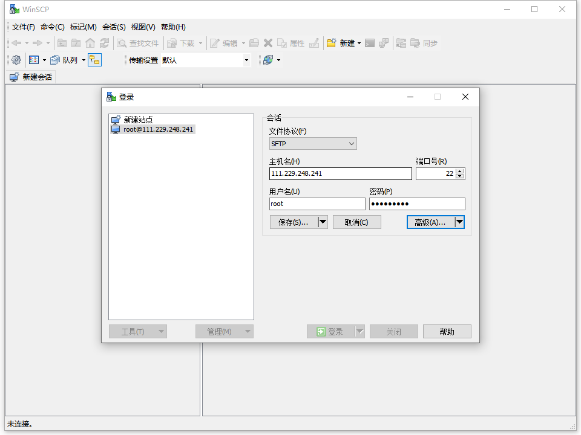Click the refresh directory icon
The image size is (581, 435).
[105, 43]
